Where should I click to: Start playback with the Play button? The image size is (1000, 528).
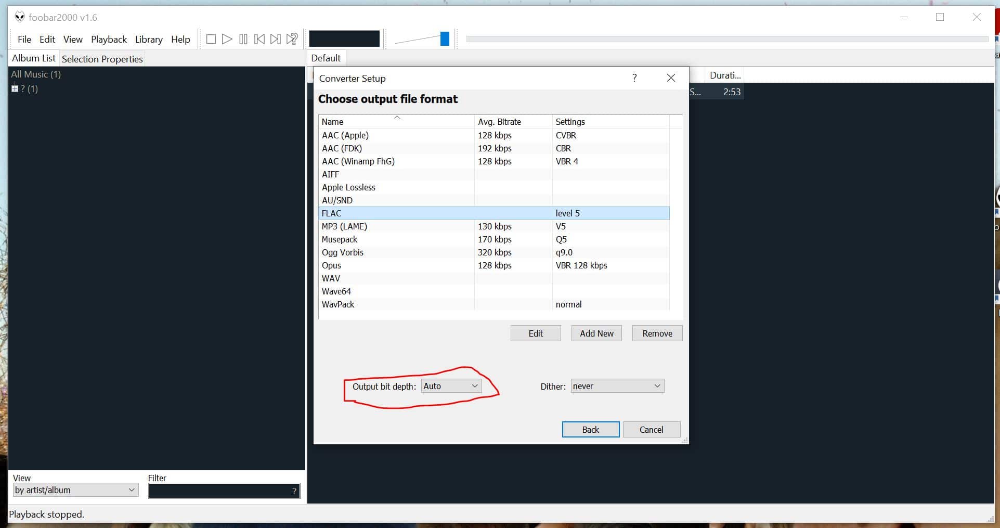pos(227,39)
